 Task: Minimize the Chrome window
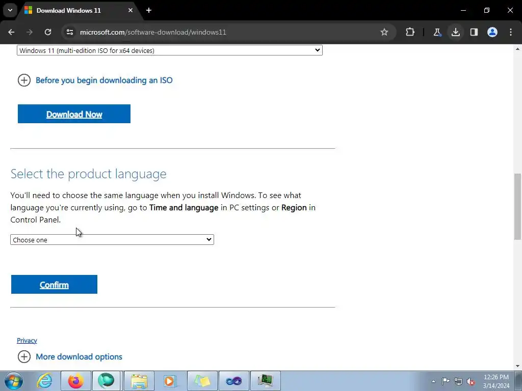[463, 10]
